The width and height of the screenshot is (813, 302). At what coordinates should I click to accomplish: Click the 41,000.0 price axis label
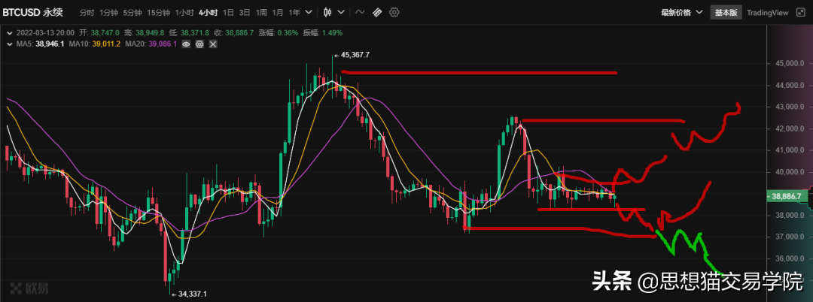click(x=789, y=150)
